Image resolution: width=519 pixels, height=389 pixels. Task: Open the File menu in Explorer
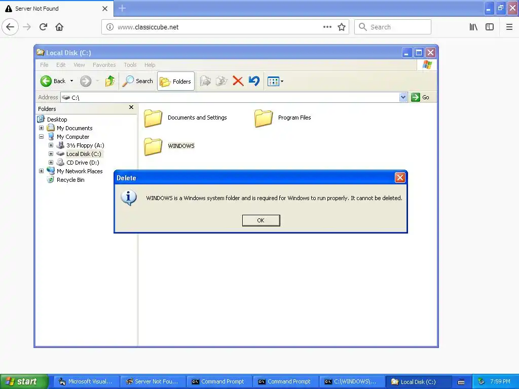pyautogui.click(x=44, y=65)
